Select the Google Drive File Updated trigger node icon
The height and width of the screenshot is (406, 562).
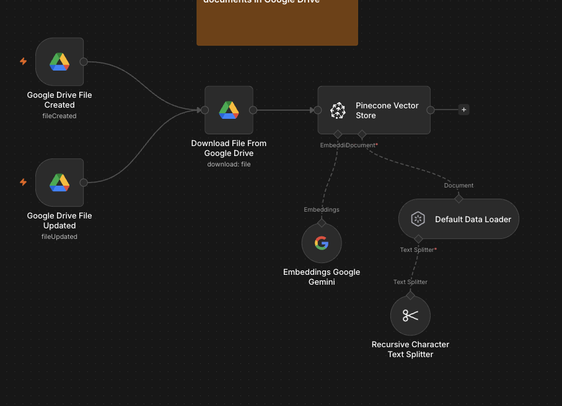coord(59,183)
